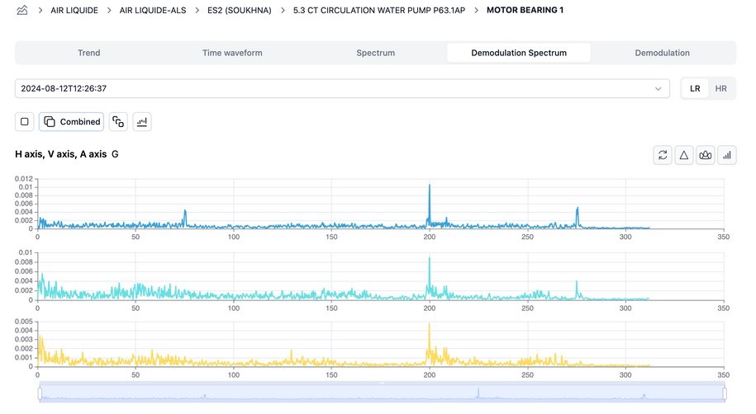Switch to HR resolution

pos(720,88)
